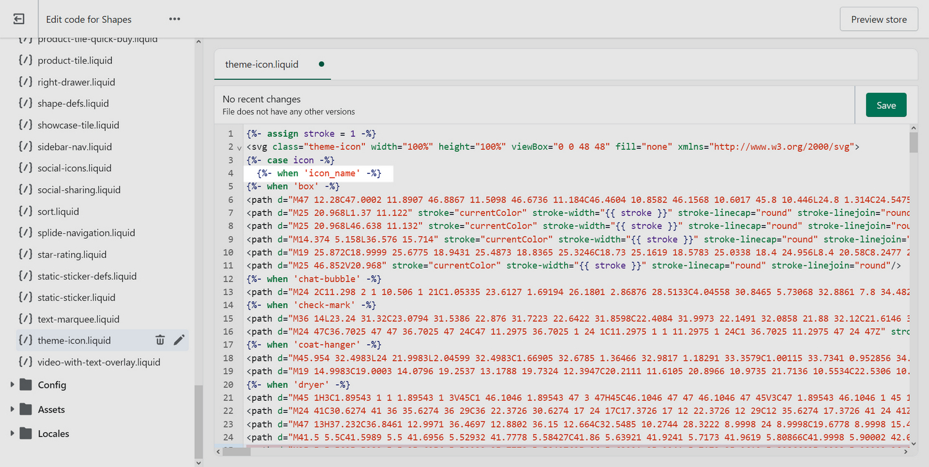Click the 'check-mark' when statement on line 14

click(311, 305)
